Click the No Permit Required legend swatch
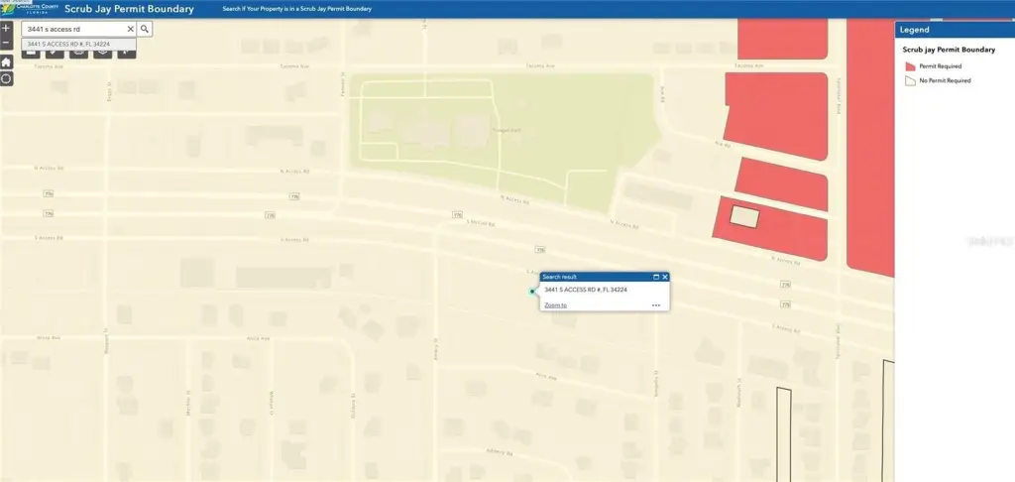The height and width of the screenshot is (482, 1015). click(x=910, y=80)
